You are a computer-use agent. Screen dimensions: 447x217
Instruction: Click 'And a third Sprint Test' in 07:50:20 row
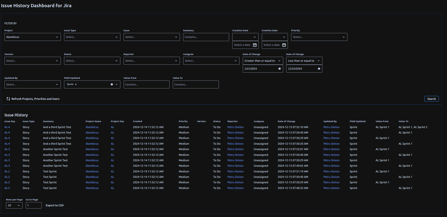57,144
